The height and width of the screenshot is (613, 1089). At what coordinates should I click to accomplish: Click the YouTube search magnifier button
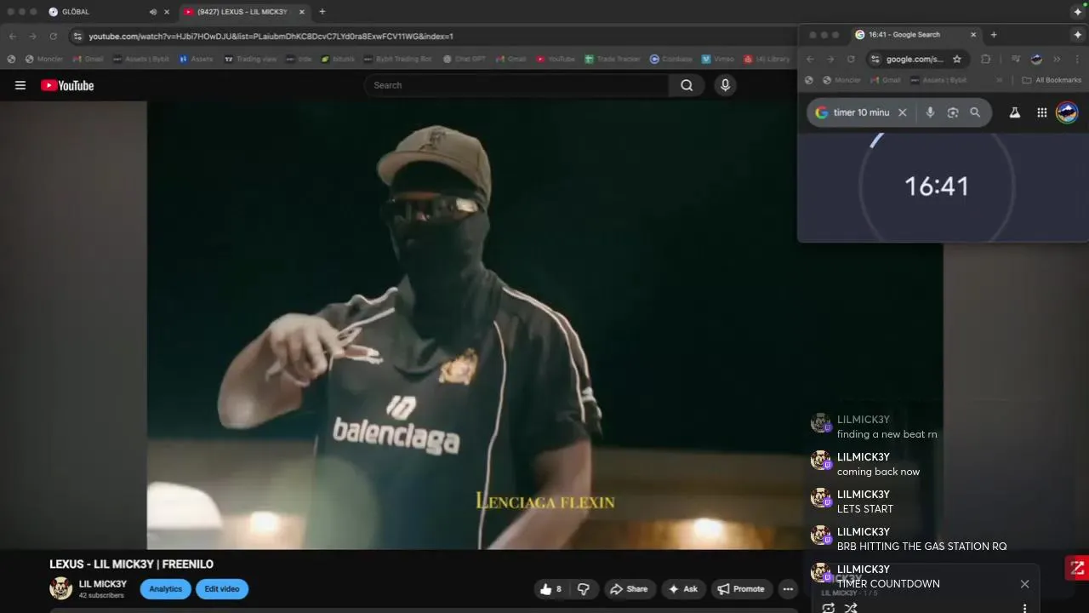coord(687,85)
